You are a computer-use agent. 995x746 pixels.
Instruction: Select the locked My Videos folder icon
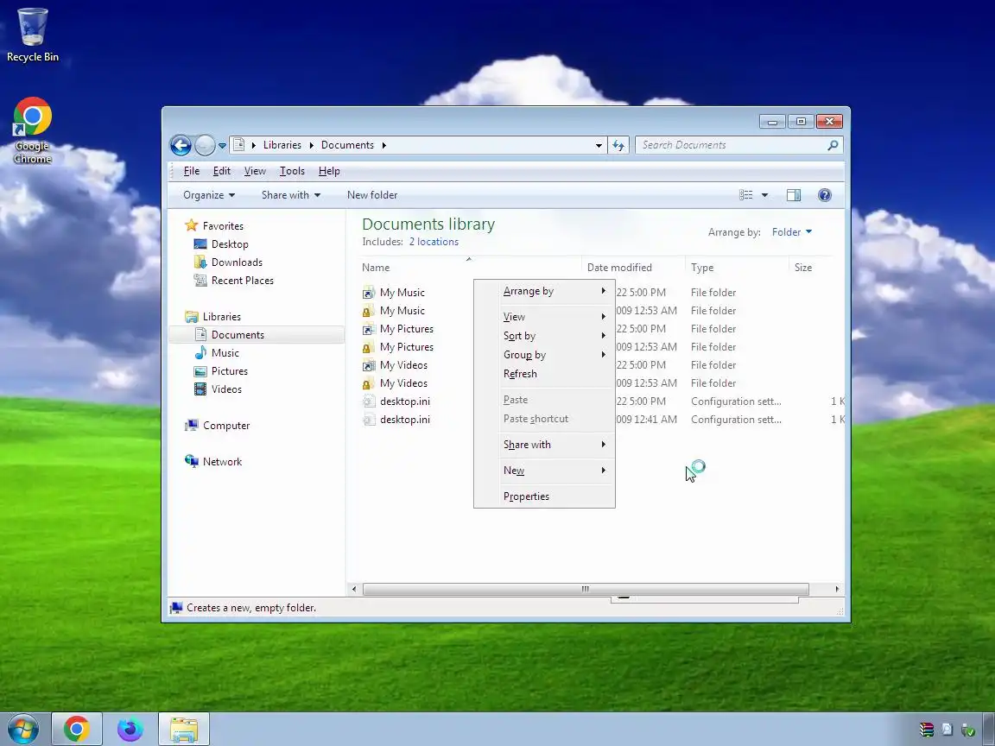coord(367,383)
